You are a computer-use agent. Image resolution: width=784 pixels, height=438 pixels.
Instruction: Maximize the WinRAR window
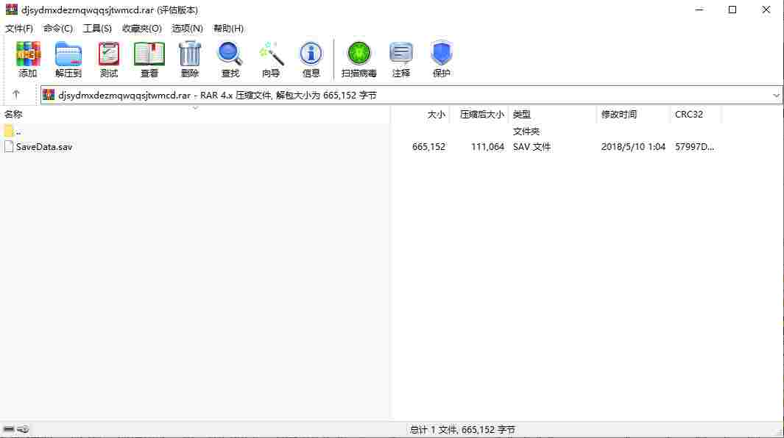732,10
